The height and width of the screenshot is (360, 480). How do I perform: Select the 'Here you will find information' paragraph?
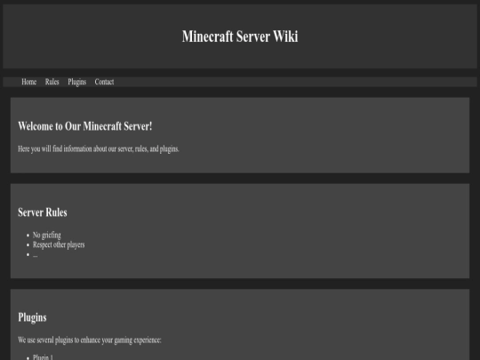tap(99, 149)
